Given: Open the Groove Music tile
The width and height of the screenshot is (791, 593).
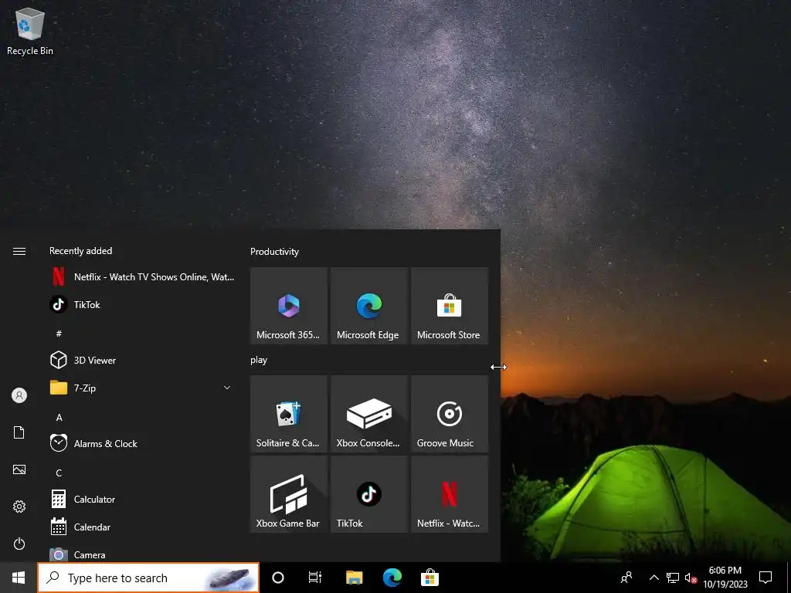Looking at the screenshot, I should click(450, 414).
